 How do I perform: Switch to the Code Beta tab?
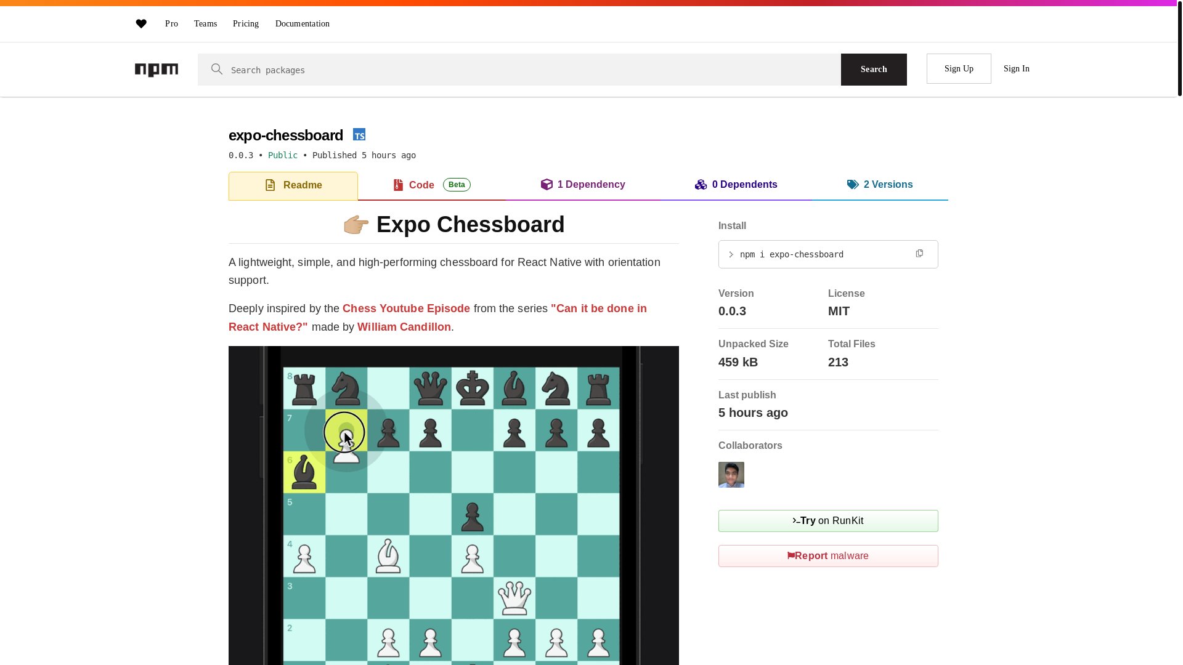[x=432, y=185]
